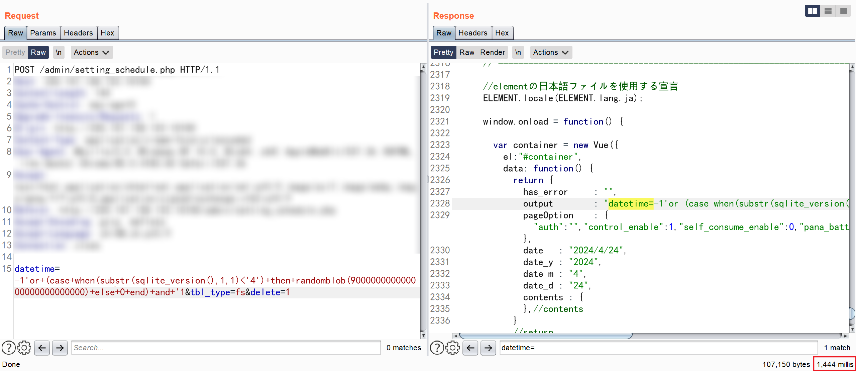
Task: Click the Request panel title
Action: [x=22, y=16]
